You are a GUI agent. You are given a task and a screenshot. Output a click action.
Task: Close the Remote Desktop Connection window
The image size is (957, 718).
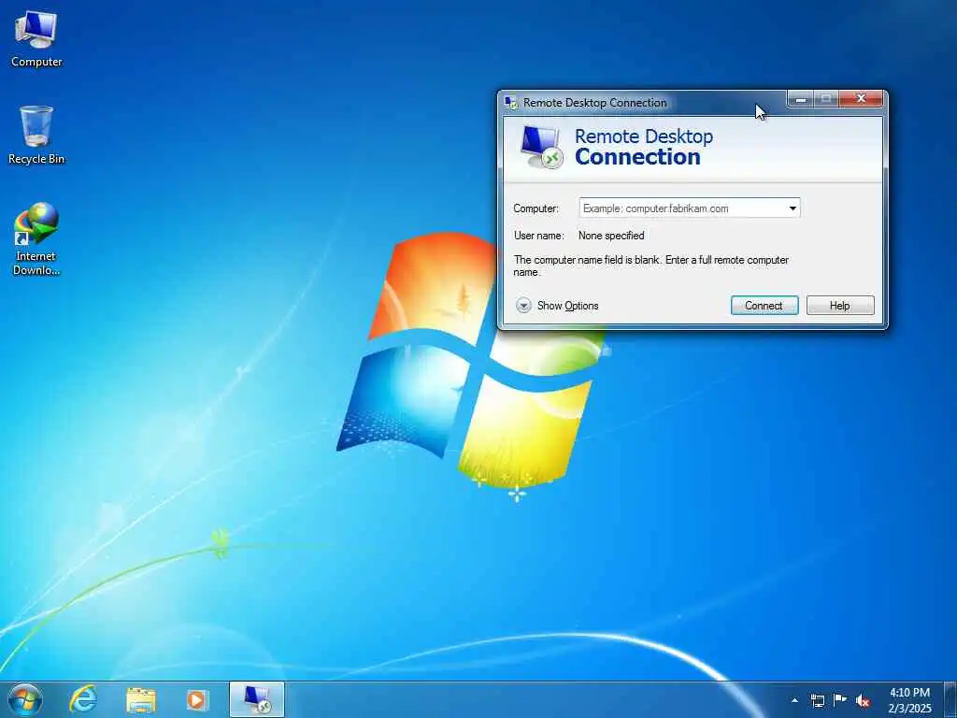(861, 99)
